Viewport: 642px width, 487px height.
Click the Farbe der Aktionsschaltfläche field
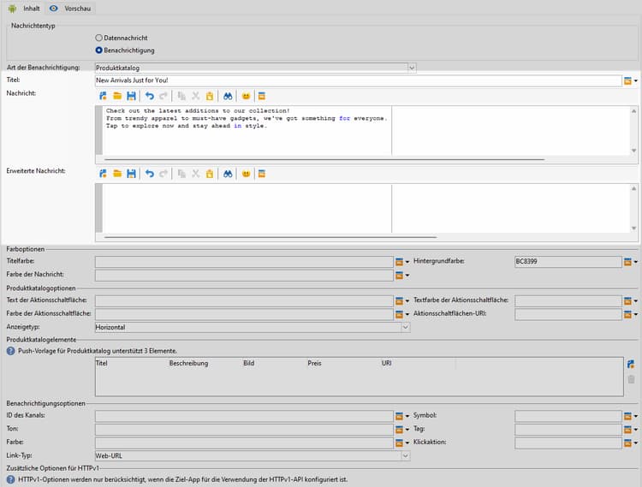(x=244, y=314)
